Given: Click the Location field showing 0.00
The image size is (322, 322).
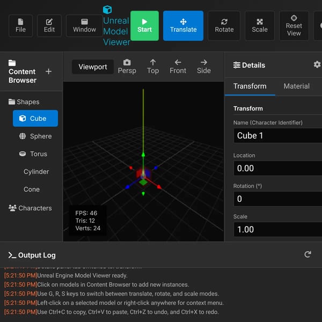Looking at the screenshot, I should coord(278,168).
